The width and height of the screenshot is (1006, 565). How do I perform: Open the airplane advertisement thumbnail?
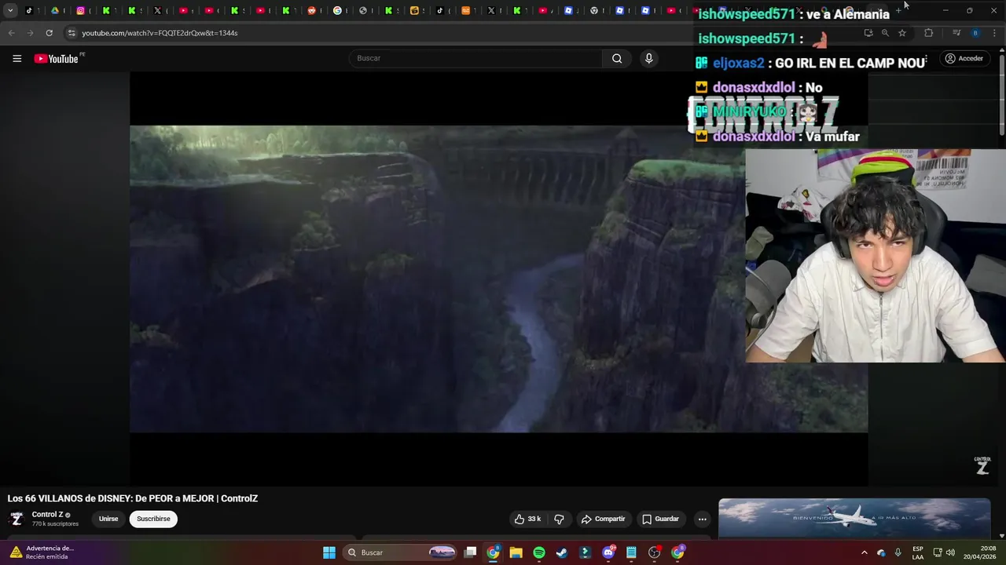click(854, 518)
